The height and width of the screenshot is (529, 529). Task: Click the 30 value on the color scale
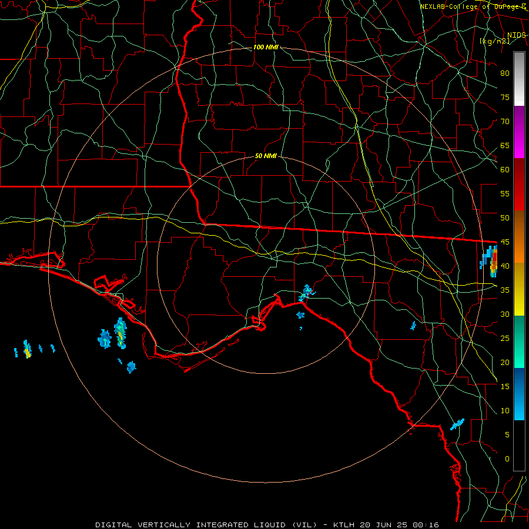click(x=505, y=314)
